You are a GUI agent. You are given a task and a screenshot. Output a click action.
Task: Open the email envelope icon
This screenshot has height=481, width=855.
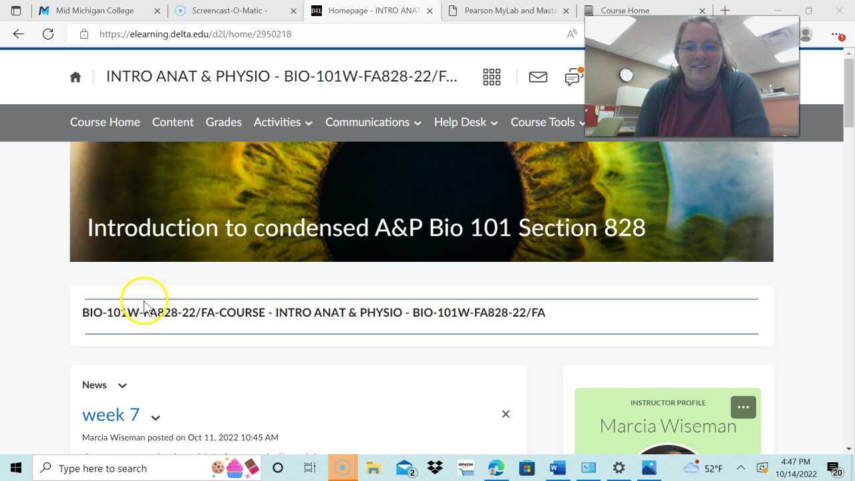pos(538,77)
